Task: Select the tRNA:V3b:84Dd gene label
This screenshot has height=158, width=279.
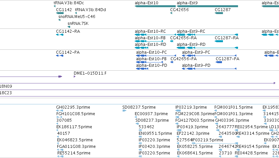Action: coord(90,10)
